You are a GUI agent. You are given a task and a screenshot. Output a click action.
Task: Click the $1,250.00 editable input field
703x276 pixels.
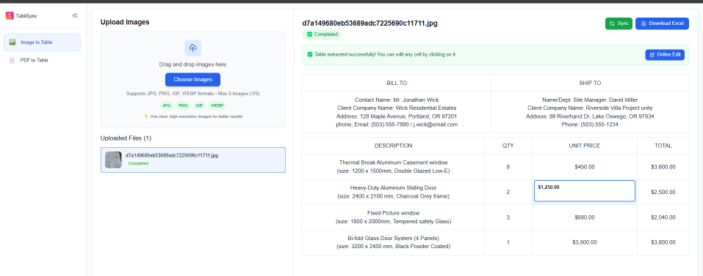[585, 190]
